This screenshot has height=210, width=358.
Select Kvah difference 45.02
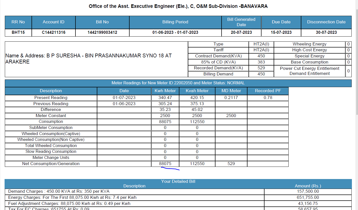[x=197, y=110]
